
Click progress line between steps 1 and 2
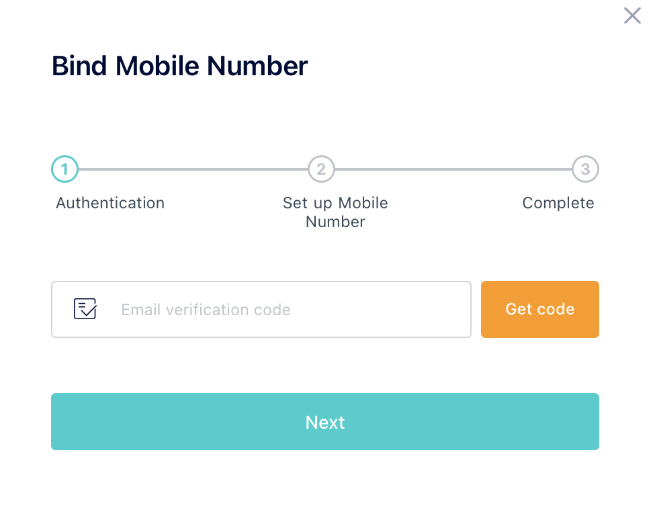tap(193, 169)
